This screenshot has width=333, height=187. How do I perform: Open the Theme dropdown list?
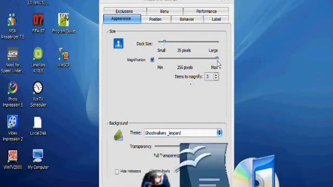pos(219,133)
